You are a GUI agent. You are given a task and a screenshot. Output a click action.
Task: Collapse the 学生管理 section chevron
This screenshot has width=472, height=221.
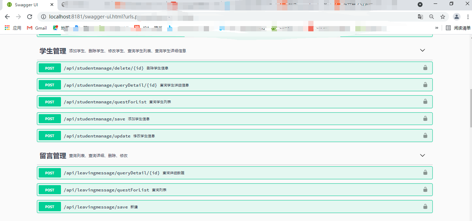click(x=422, y=50)
